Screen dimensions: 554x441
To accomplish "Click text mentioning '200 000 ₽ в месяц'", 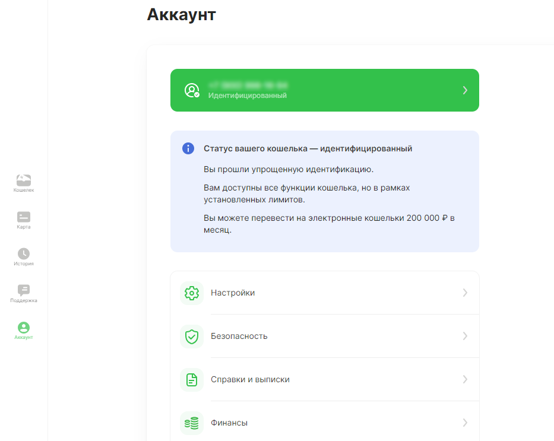I will (x=329, y=224).
